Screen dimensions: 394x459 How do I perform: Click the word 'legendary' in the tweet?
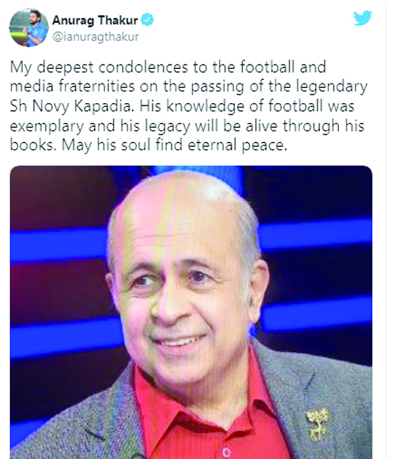[332, 87]
